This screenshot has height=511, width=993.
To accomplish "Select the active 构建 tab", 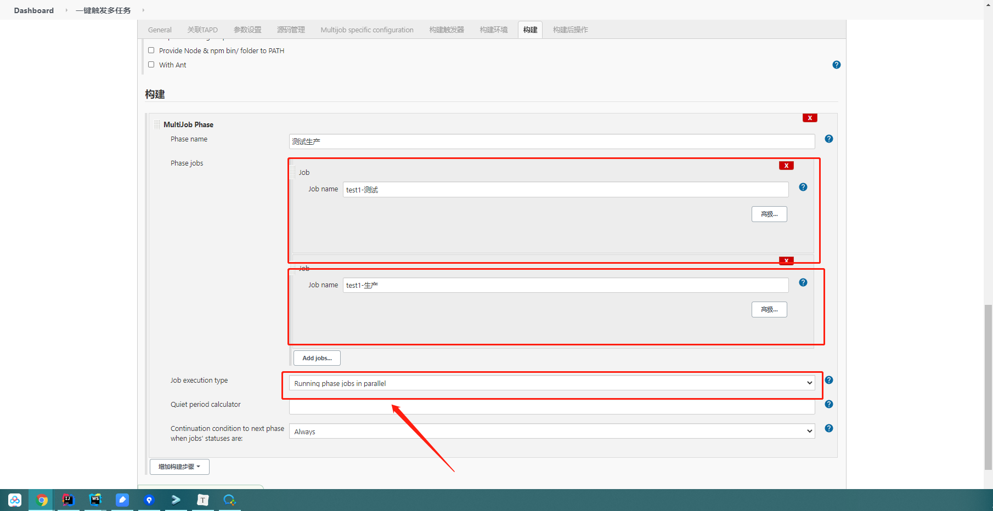I will (530, 30).
